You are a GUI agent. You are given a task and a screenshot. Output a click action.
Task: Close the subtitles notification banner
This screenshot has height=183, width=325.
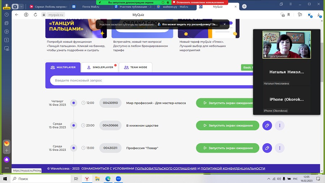[224, 24]
